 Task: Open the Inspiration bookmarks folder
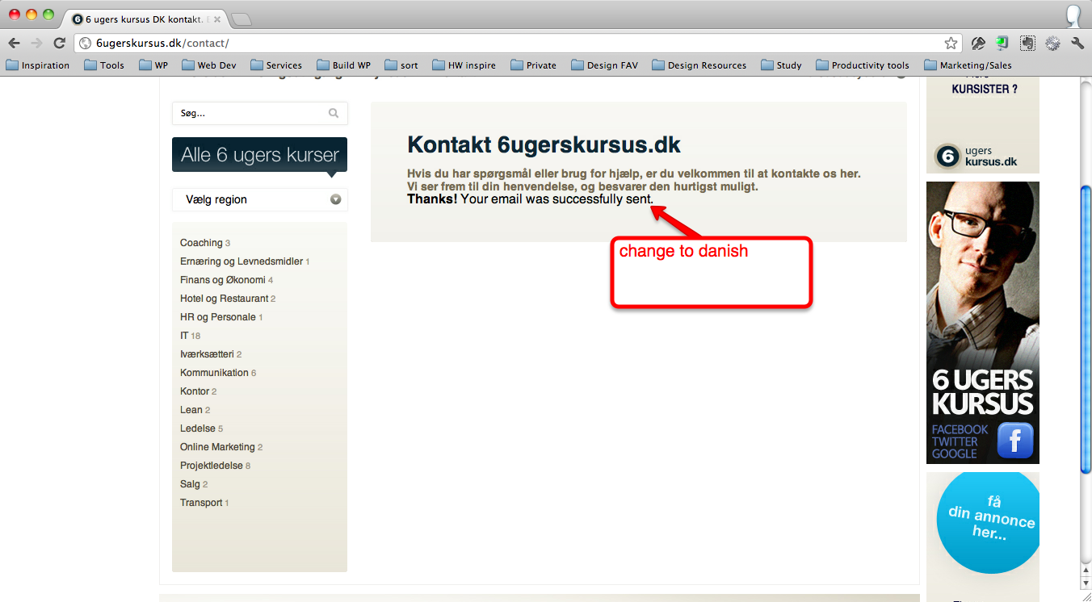click(x=38, y=65)
